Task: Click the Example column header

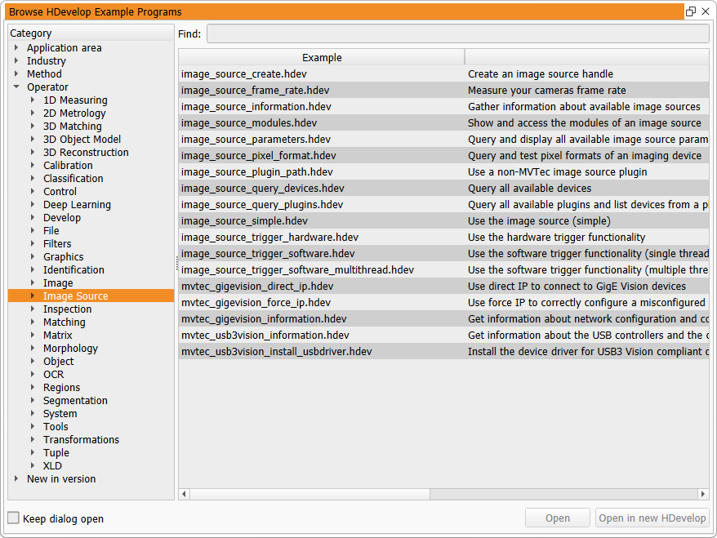Action: (x=322, y=57)
